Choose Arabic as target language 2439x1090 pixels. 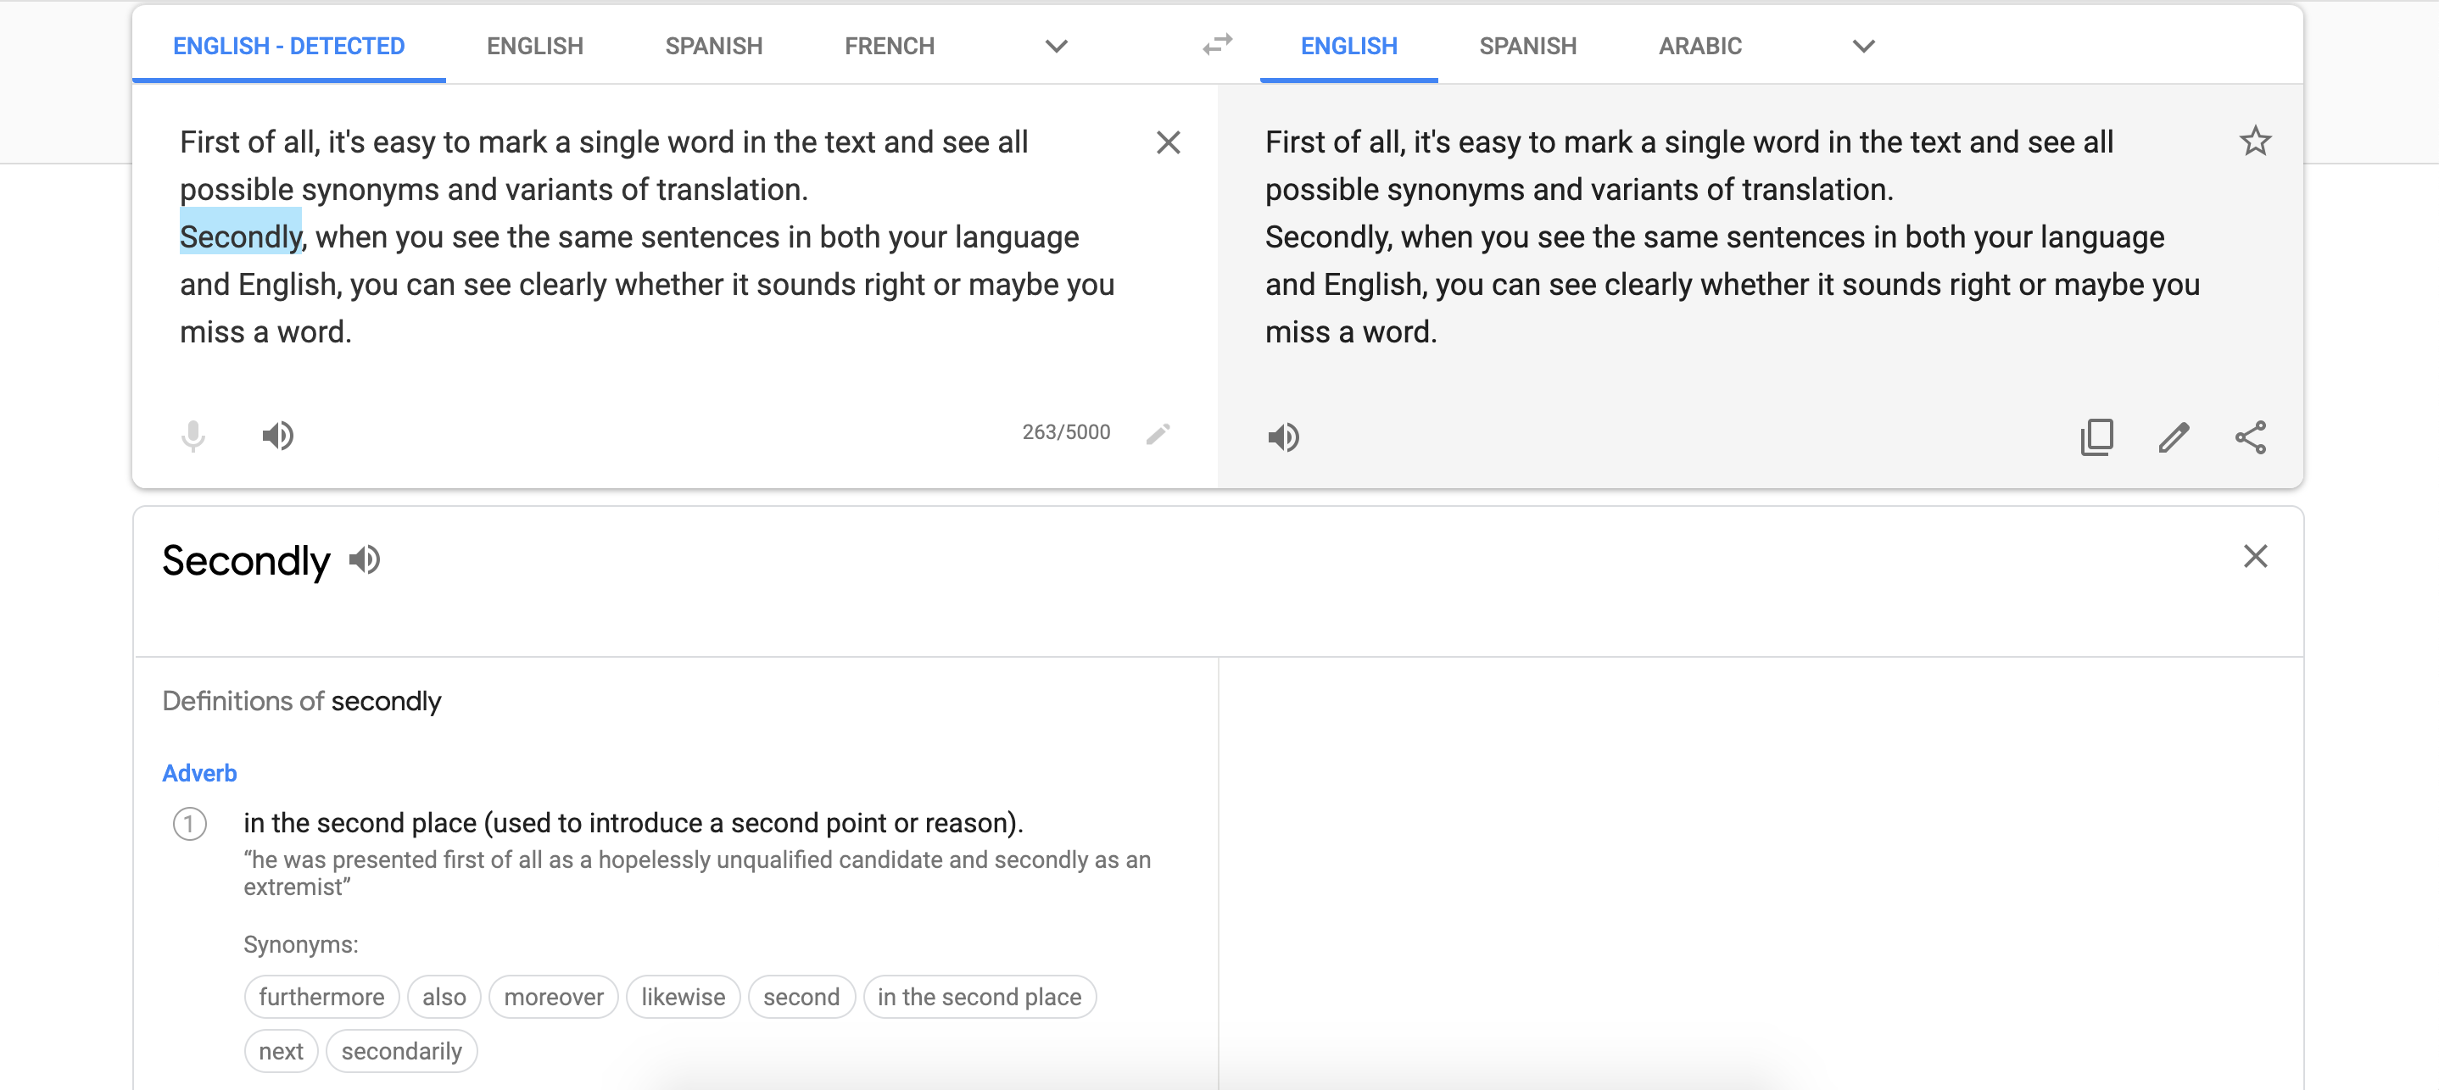[x=1699, y=47]
